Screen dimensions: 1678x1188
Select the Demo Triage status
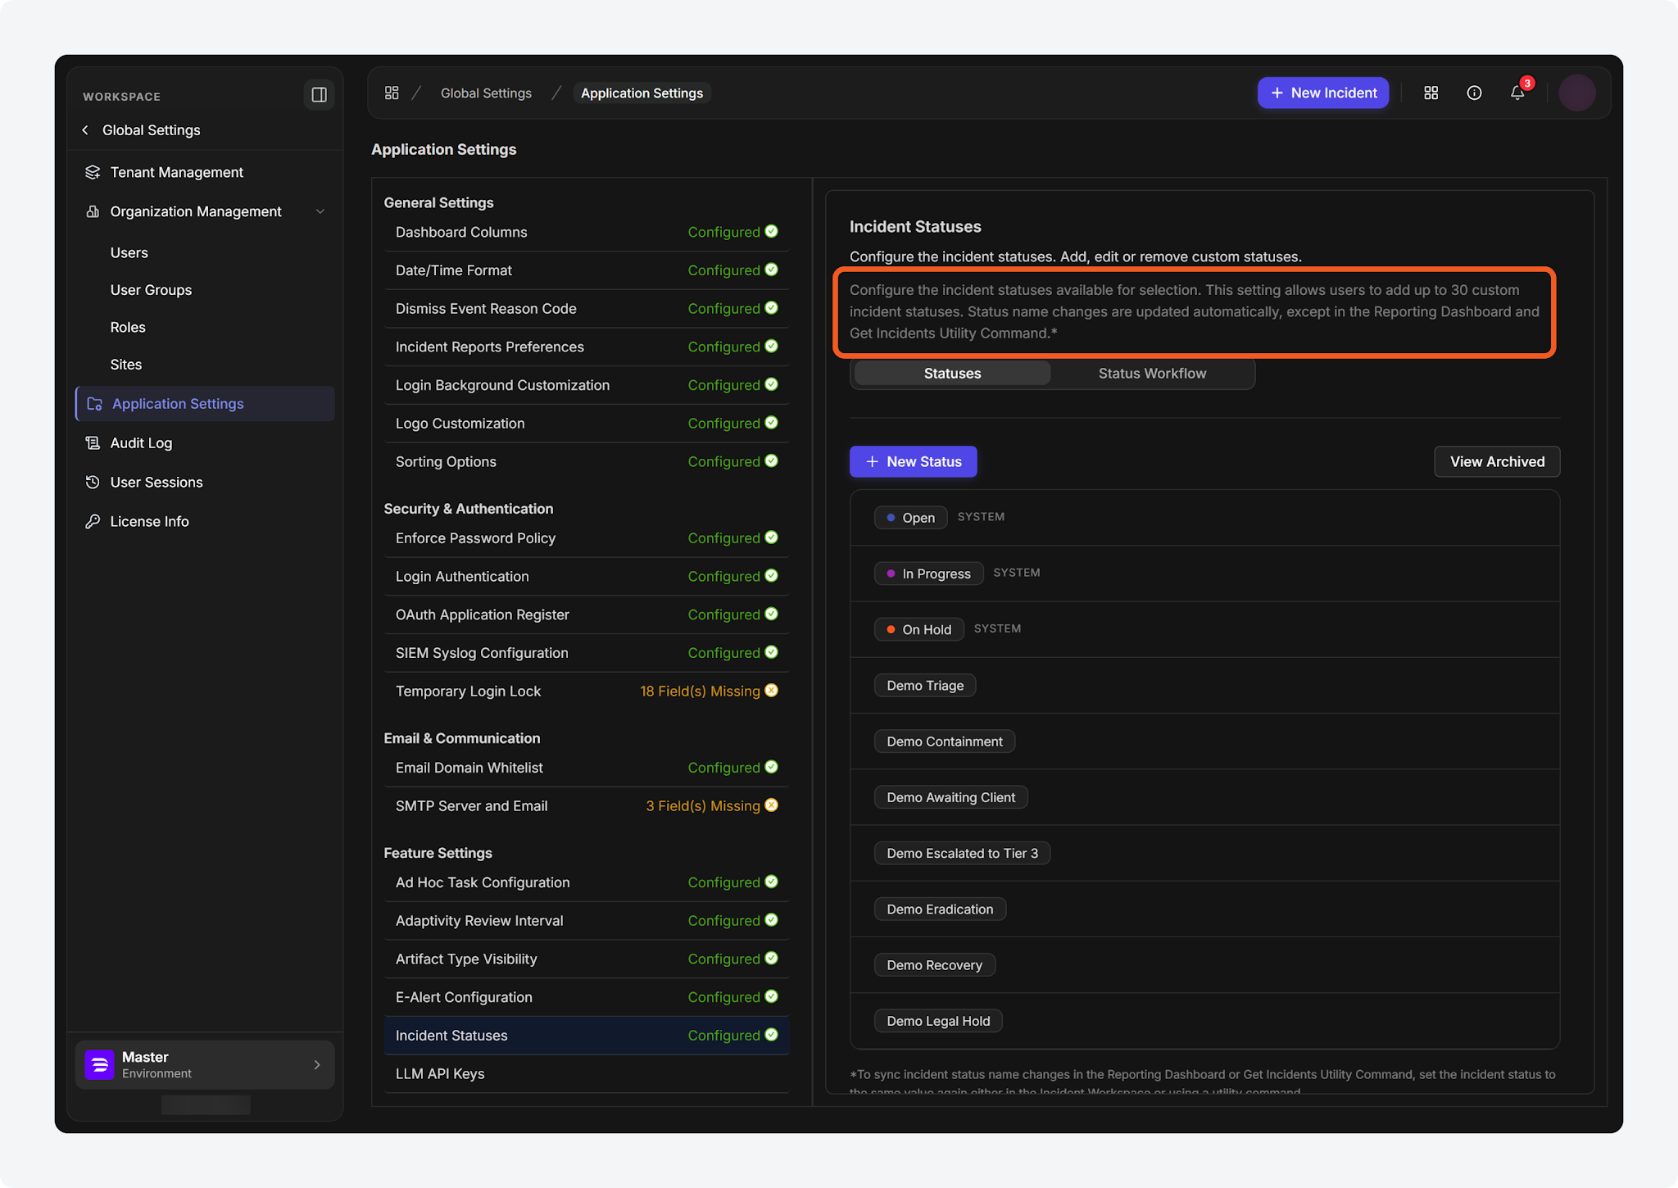[925, 686]
